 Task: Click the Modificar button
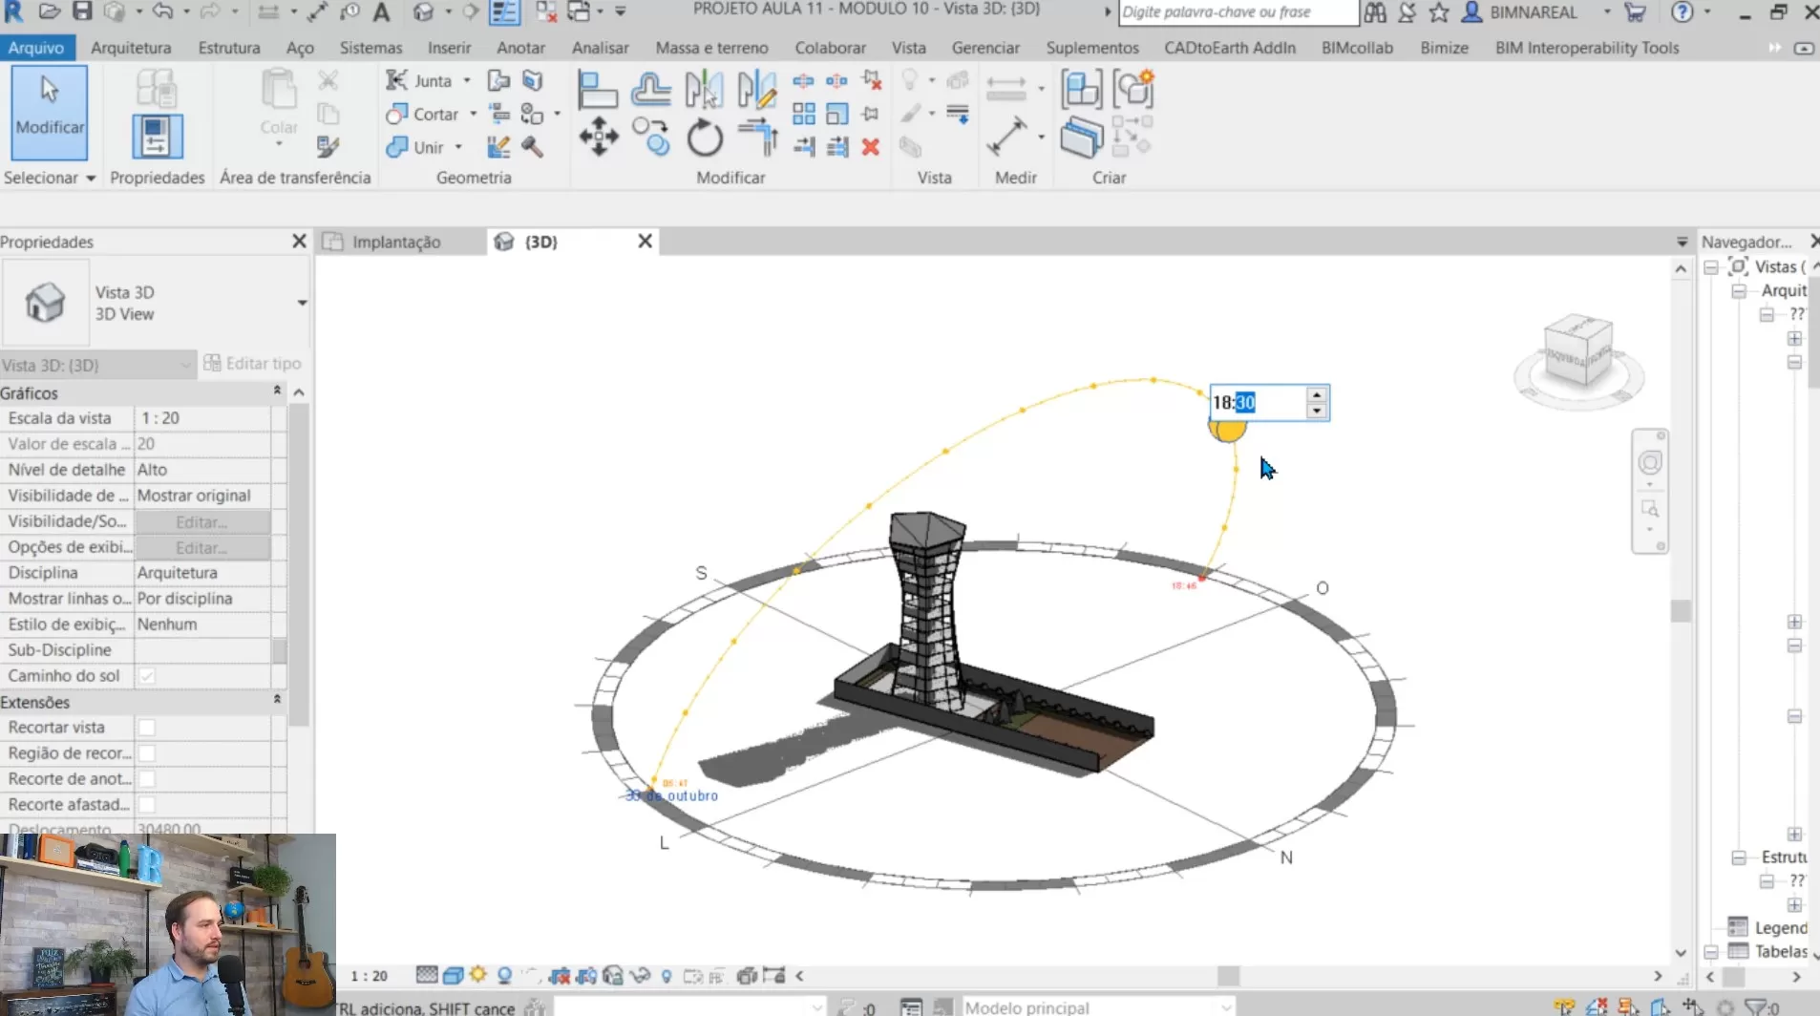(x=50, y=113)
